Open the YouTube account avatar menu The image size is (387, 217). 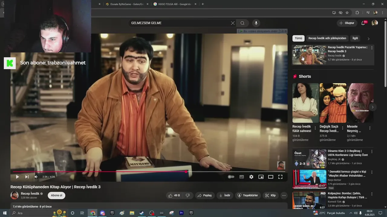(x=375, y=23)
